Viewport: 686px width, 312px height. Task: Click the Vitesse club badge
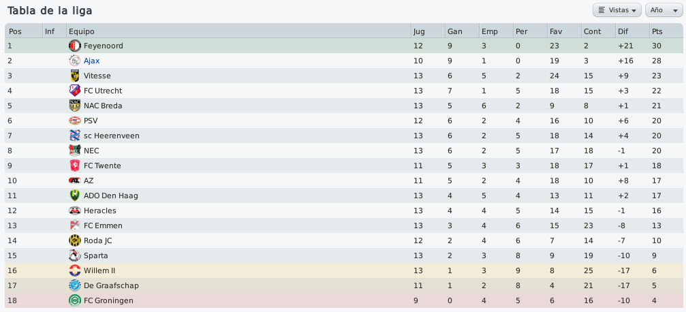pyautogui.click(x=75, y=76)
